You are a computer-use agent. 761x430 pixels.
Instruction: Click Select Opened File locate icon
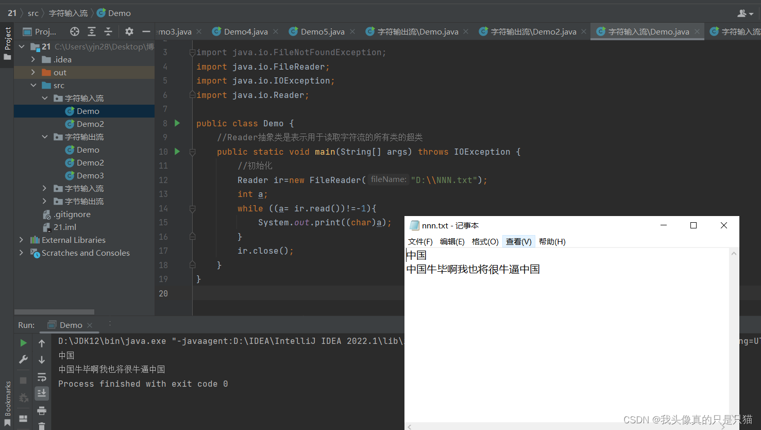pos(75,31)
